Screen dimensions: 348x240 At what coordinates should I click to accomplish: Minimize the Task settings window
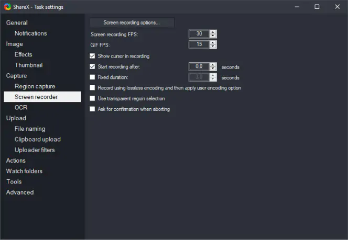[297, 7]
